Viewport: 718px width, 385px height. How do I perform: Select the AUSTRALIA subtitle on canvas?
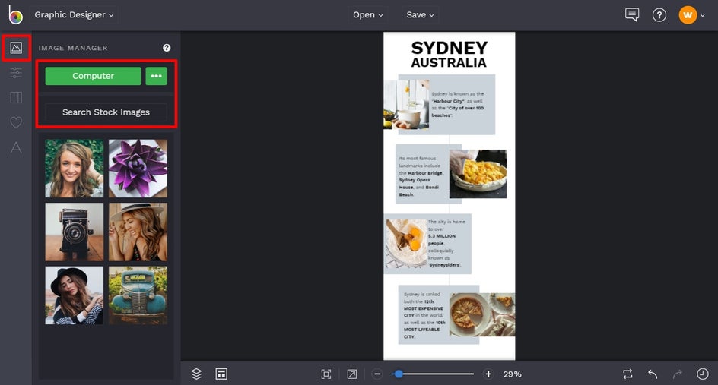tap(449, 62)
